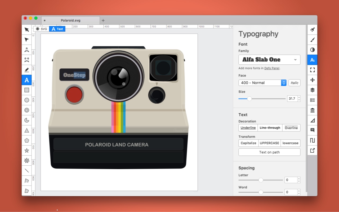Select the arrow selection tool
The image size is (339, 212).
tap(26, 29)
